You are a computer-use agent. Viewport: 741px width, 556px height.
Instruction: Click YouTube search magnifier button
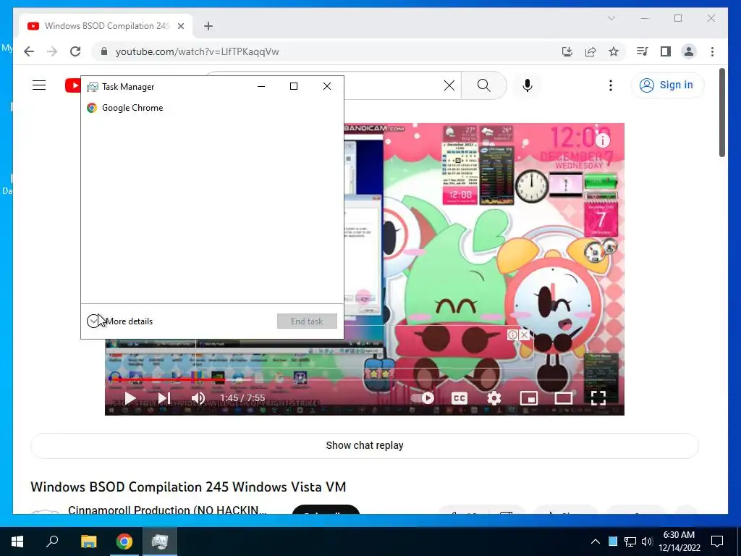pyautogui.click(x=484, y=85)
